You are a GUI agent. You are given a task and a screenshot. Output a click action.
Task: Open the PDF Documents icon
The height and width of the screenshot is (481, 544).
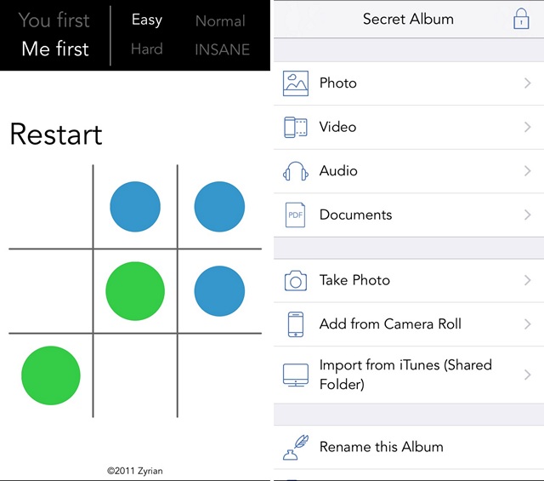[x=295, y=215]
